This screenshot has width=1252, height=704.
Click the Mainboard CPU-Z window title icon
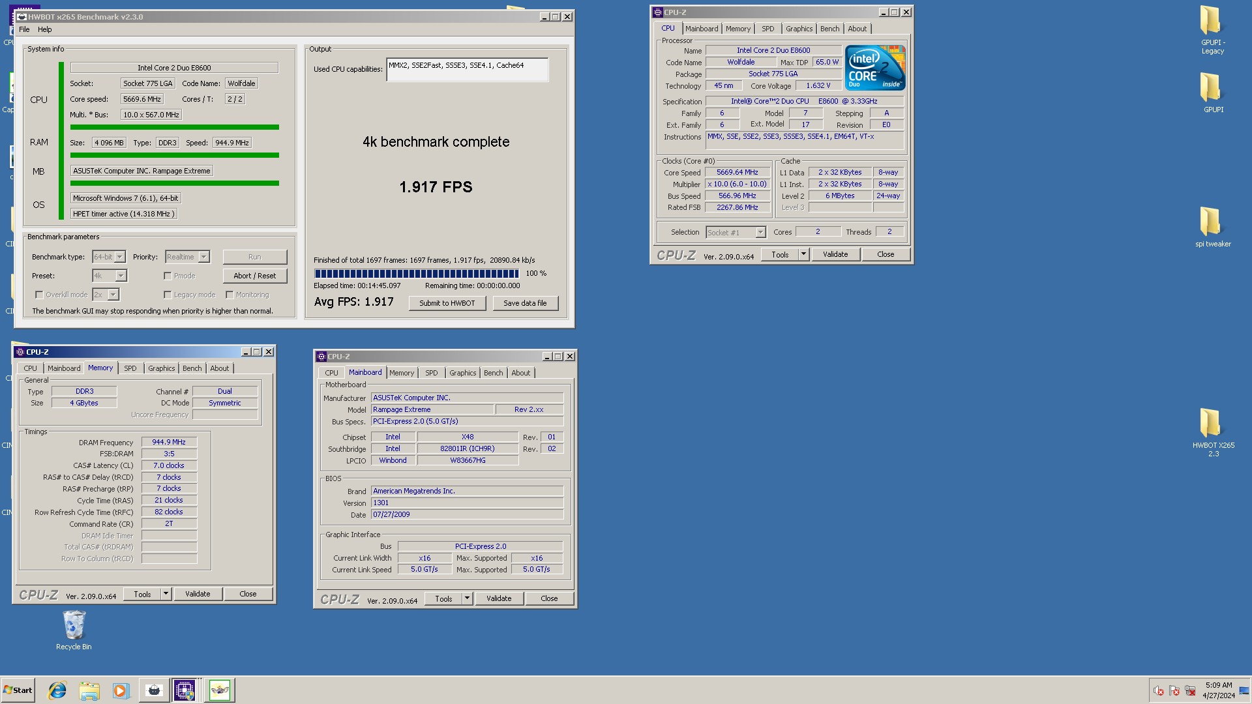(321, 357)
